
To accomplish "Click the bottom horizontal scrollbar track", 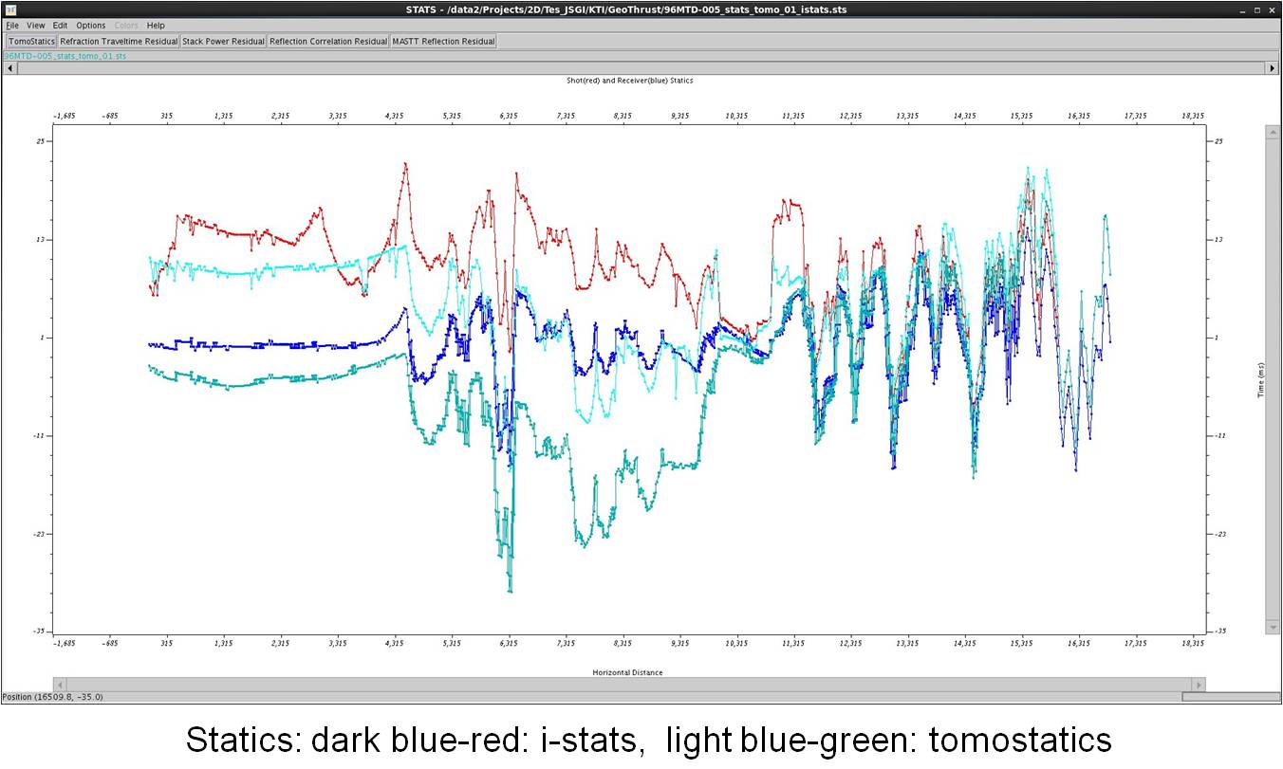I will point(626,685).
